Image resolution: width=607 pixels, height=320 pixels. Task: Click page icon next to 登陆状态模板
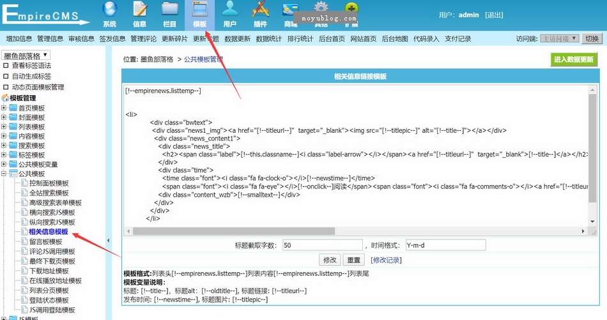24,300
